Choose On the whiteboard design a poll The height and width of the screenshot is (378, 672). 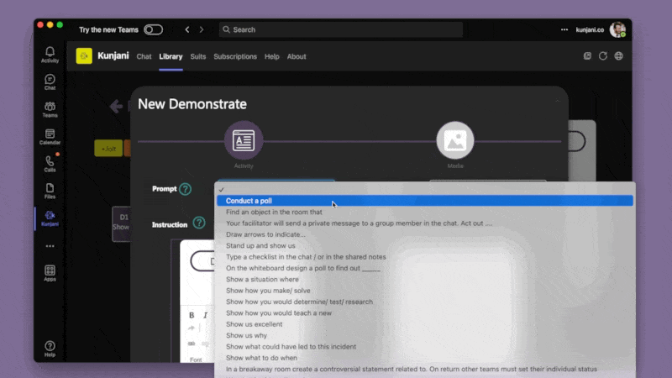(x=425, y=268)
